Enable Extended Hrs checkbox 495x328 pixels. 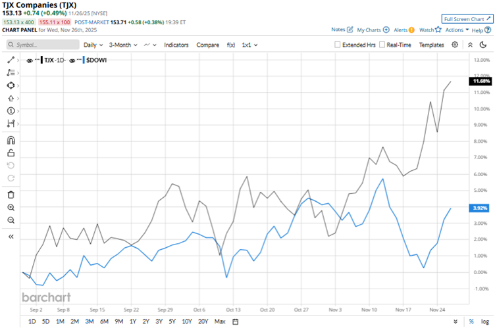(338, 45)
